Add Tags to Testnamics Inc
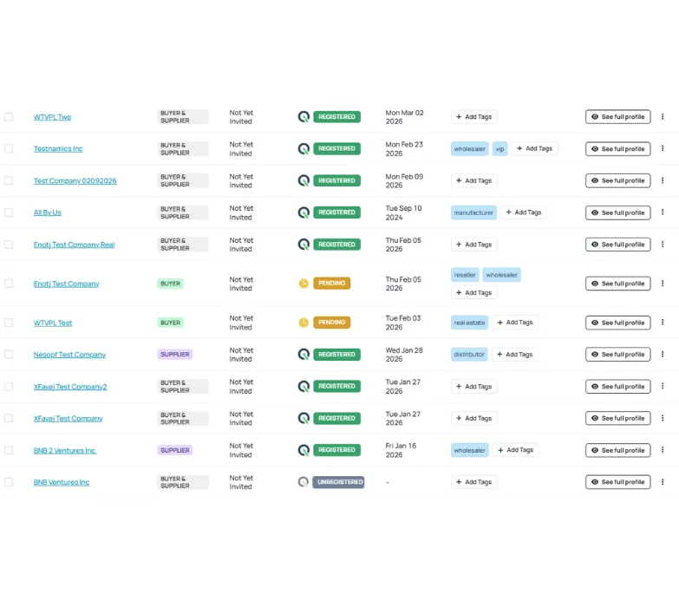The image size is (679, 607). pos(535,148)
